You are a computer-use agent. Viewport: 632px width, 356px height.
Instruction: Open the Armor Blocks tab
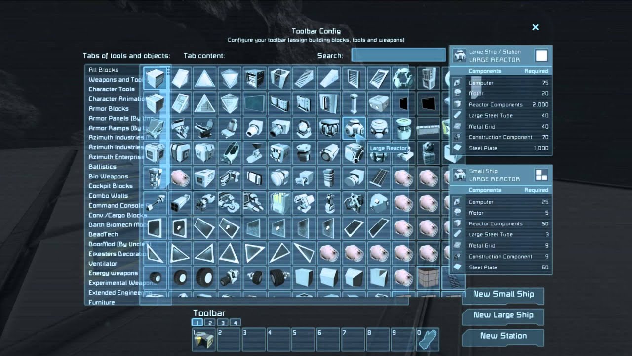(x=109, y=108)
